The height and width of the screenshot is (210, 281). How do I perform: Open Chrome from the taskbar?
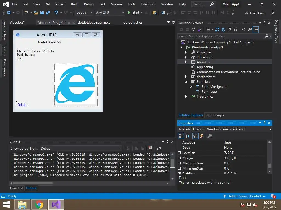(39, 205)
